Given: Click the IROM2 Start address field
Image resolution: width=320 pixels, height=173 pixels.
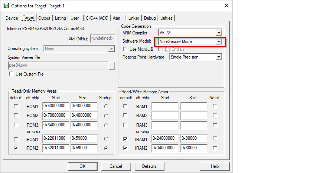Looking at the screenshot, I should pyautogui.click(x=55, y=148).
